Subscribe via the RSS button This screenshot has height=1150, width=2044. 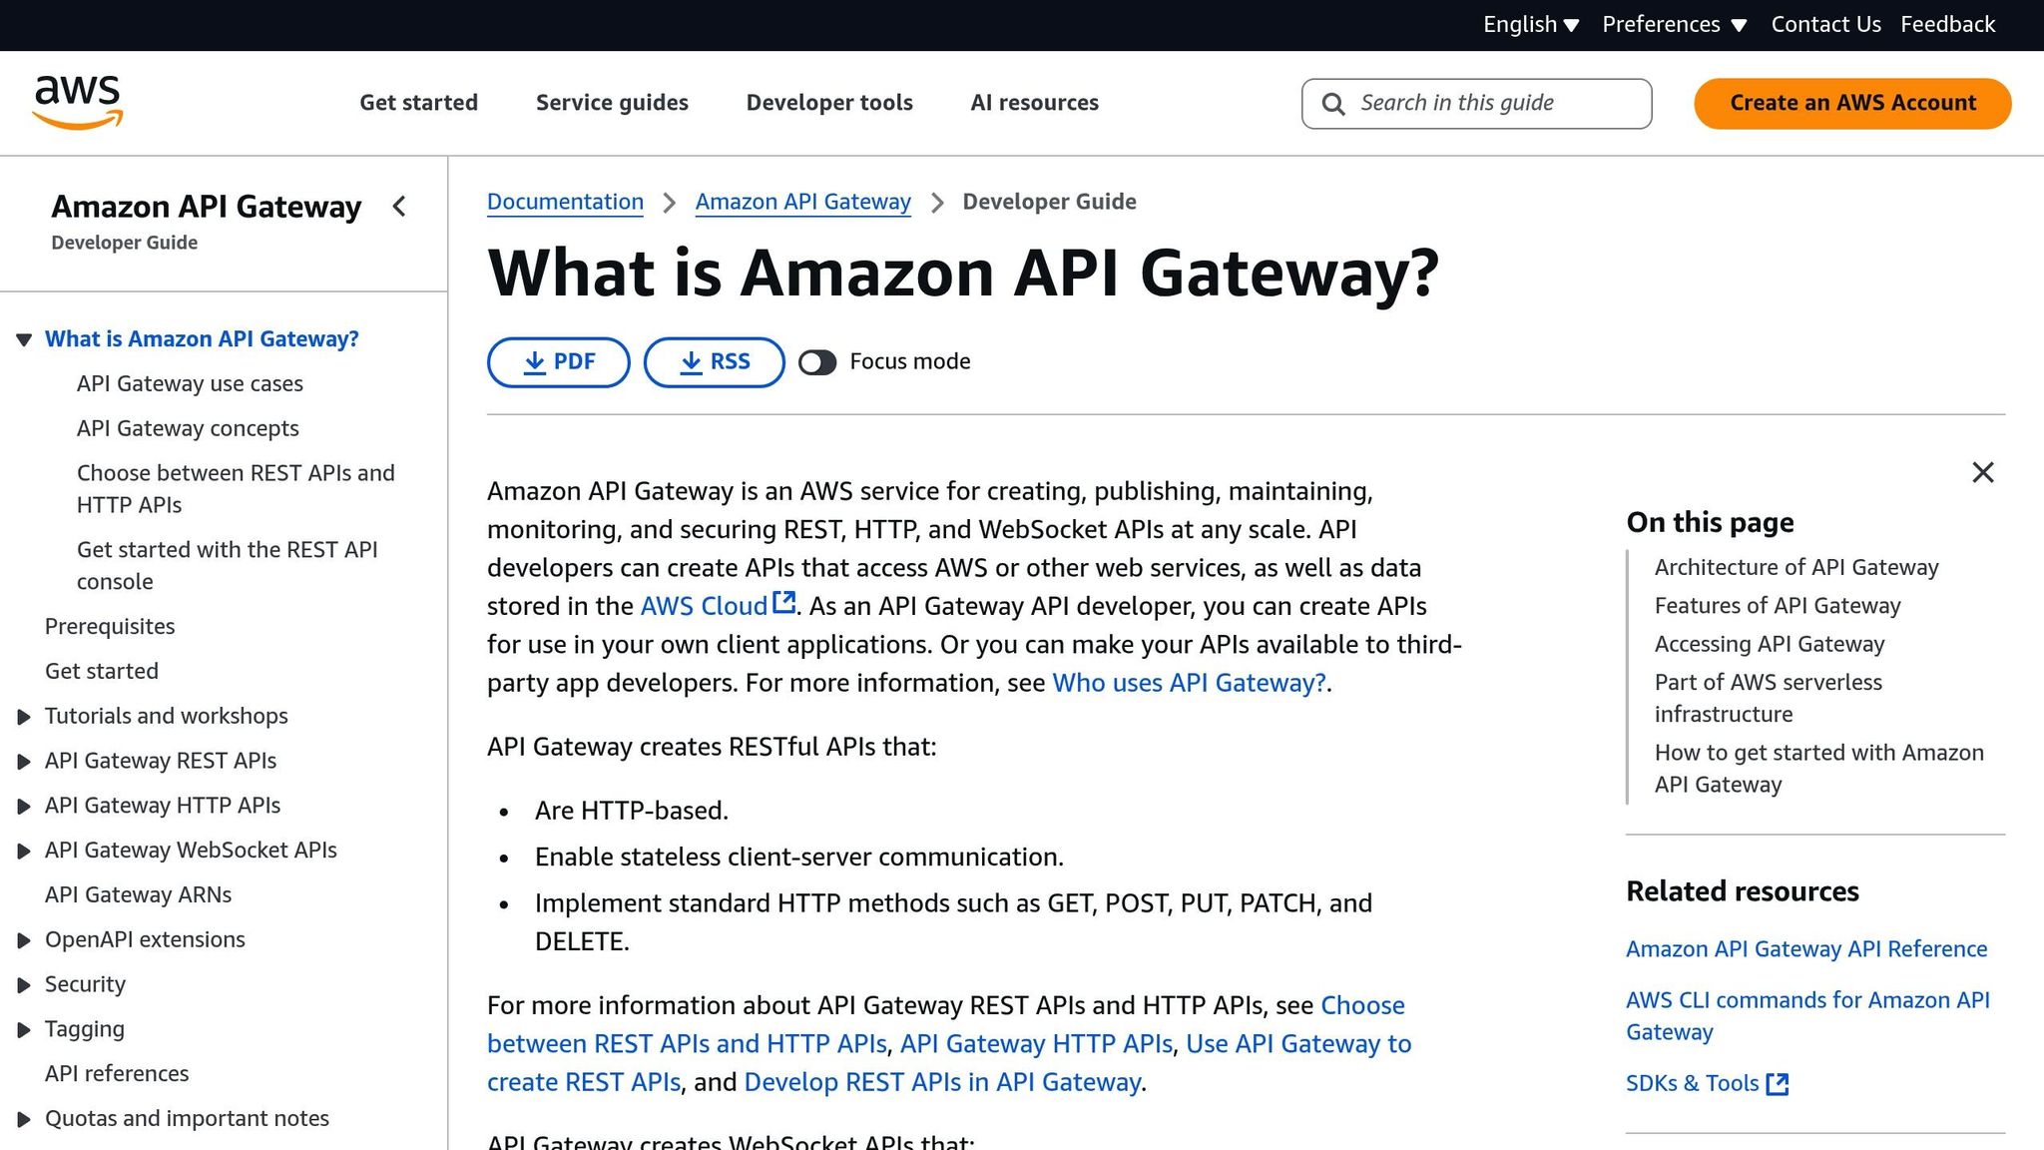[x=714, y=362]
